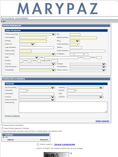The height and width of the screenshot is (157, 118).
Task: Click the Teléfono móvil field
Action: (26, 51)
